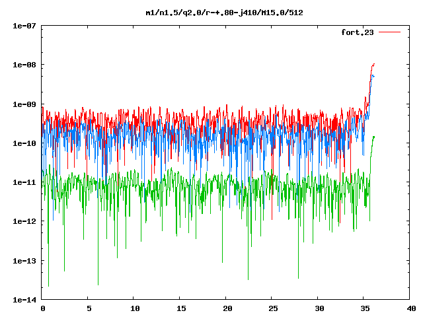Click the red legend line sample

coord(389,32)
